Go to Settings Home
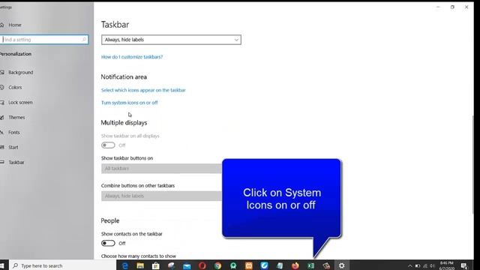The image size is (480, 270). 15,25
